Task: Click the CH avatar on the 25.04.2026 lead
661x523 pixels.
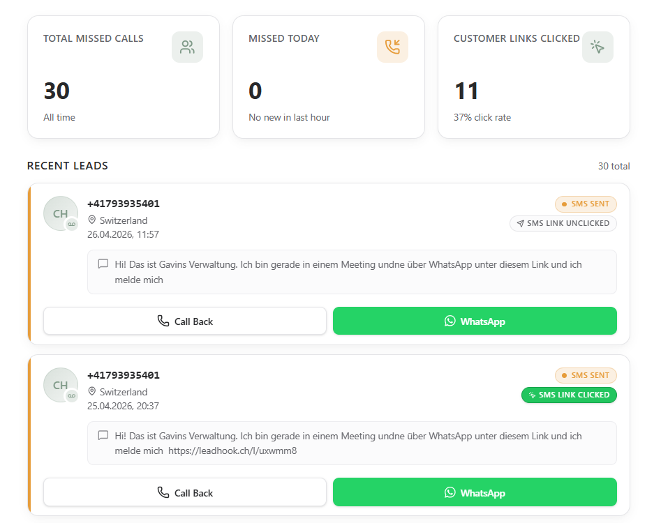Action: (61, 385)
